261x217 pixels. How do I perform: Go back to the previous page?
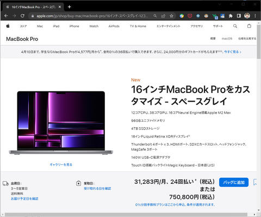6,16
